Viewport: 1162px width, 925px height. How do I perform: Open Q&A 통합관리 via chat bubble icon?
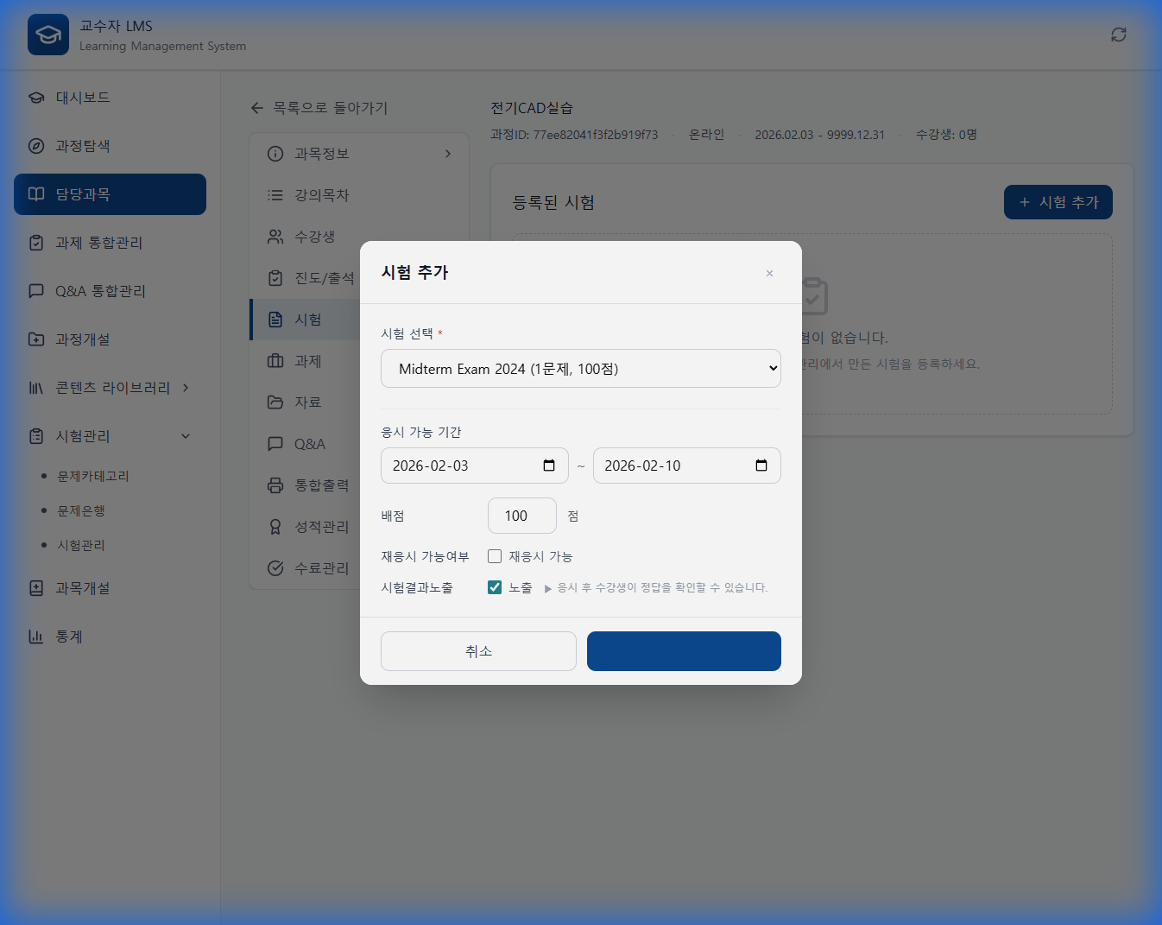(x=35, y=291)
